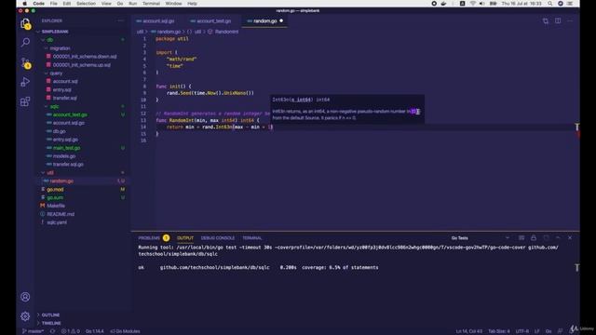Change UTF-8 file encoding
Viewport: 596px width, 335px height.
click(522, 331)
